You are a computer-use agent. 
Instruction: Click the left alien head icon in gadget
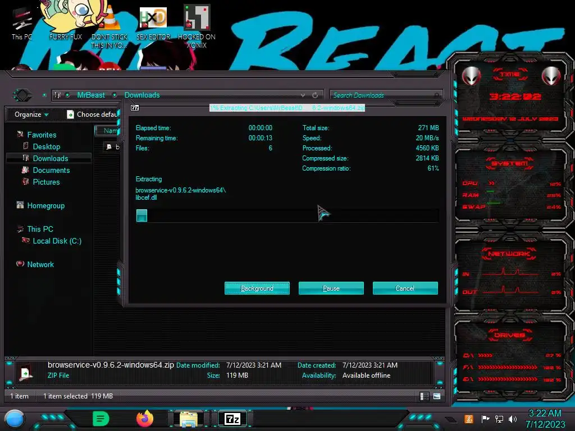pyautogui.click(x=471, y=76)
